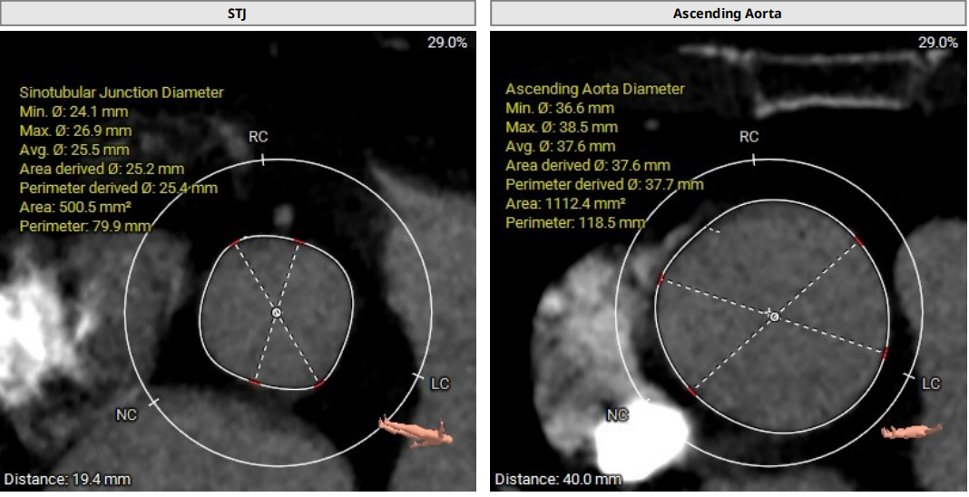Image resolution: width=969 pixels, height=497 pixels.
Task: Click the right-side red endpoint on the Ascending Aorta contour
Action: coord(885,353)
